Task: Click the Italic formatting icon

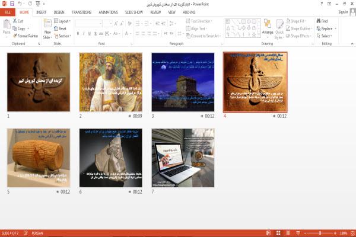Action: (84, 34)
